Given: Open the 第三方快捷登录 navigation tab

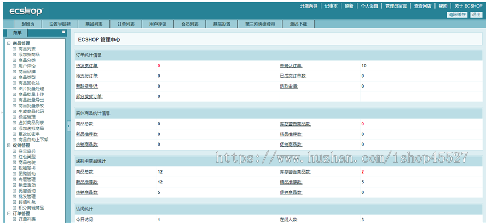Looking at the screenshot, I should pos(260,24).
